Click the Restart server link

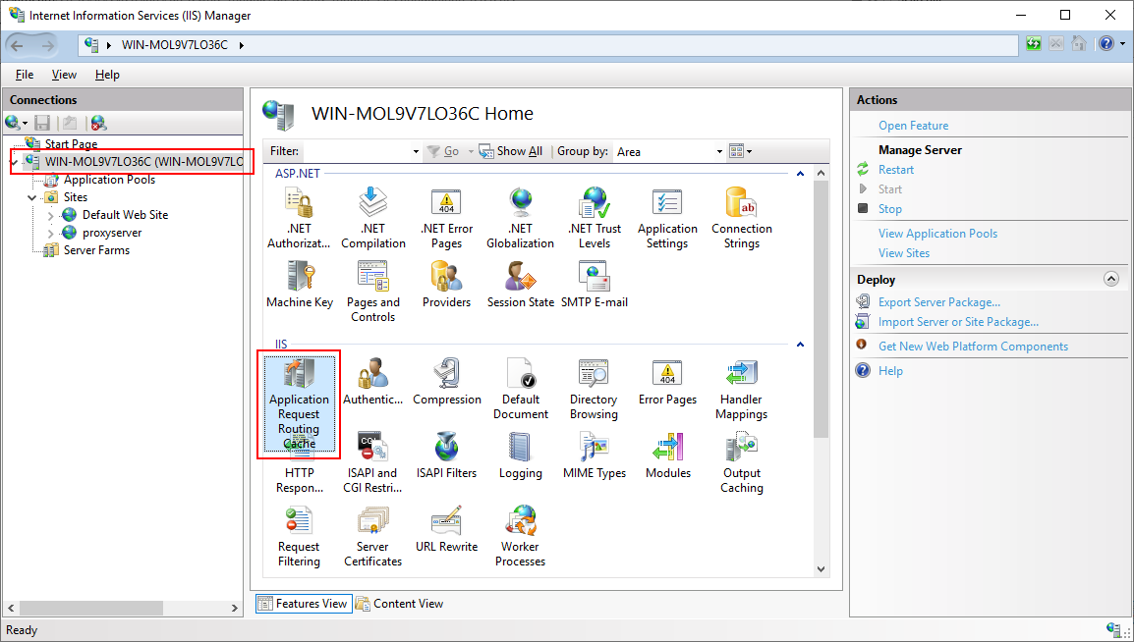pos(895,170)
